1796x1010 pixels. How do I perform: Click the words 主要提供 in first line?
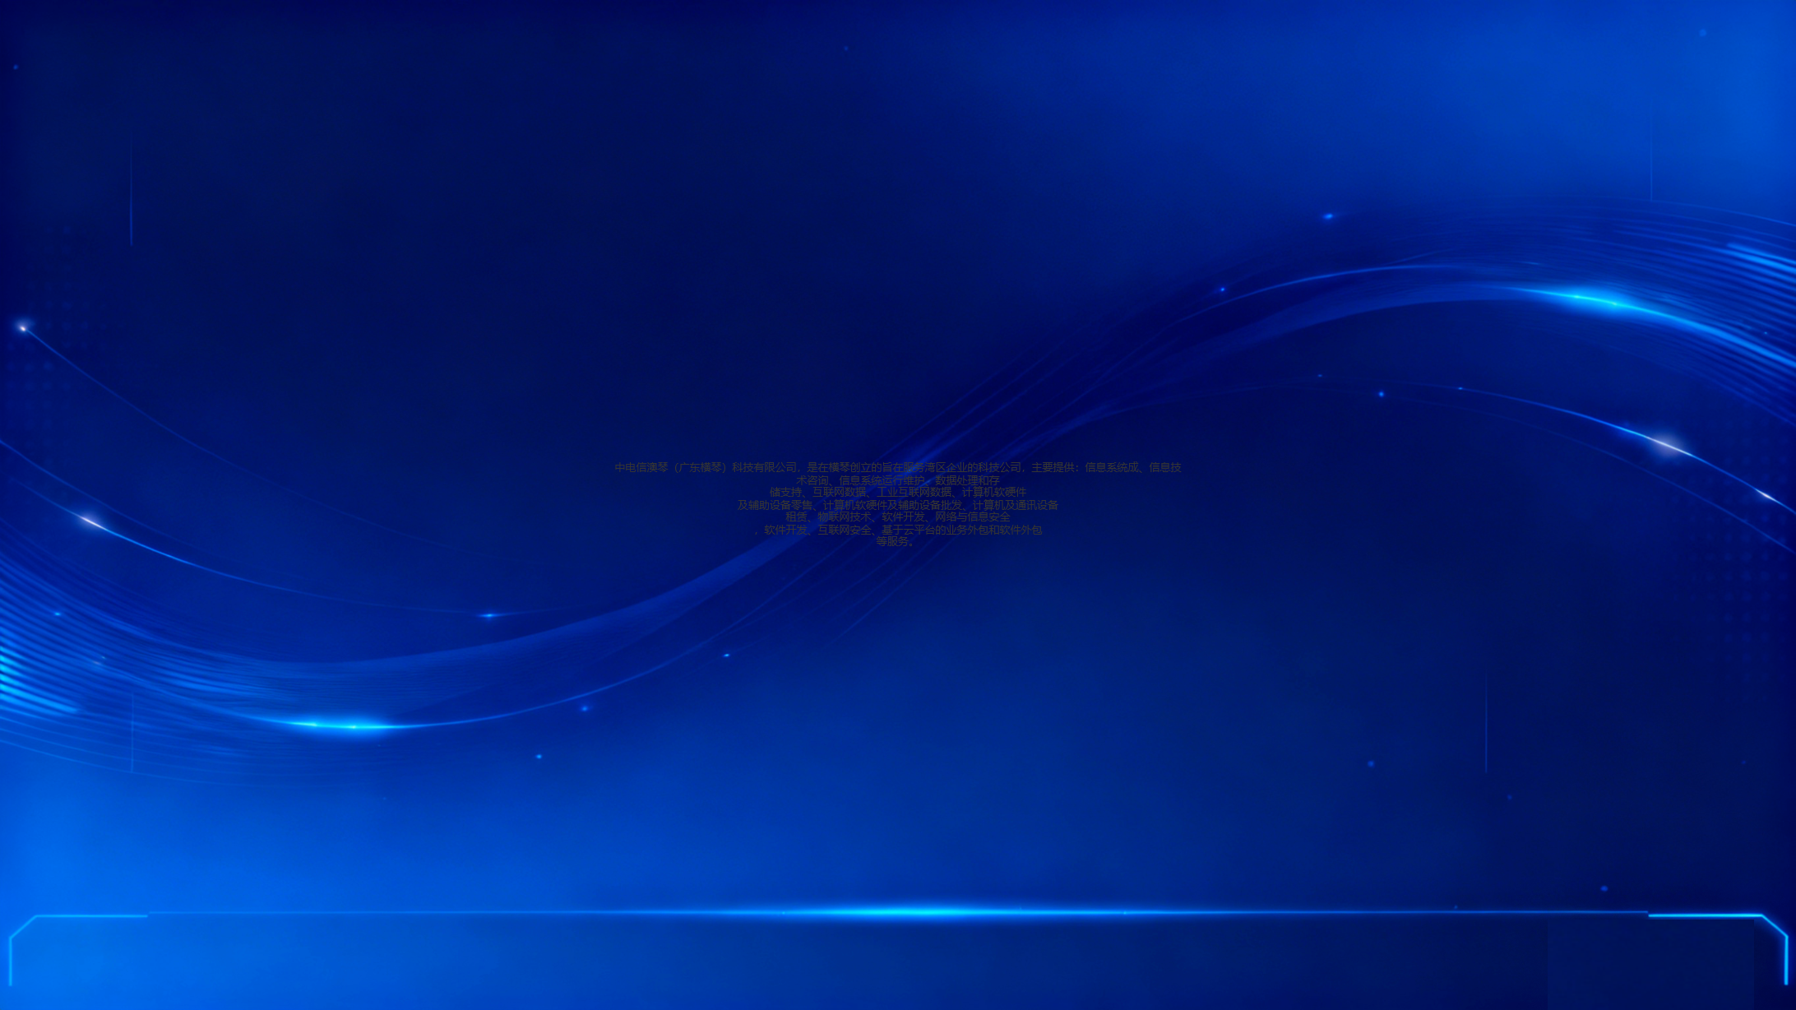(x=1052, y=467)
